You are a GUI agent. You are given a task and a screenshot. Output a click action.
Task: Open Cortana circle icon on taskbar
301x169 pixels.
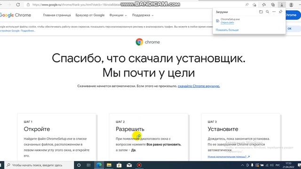[79, 165]
